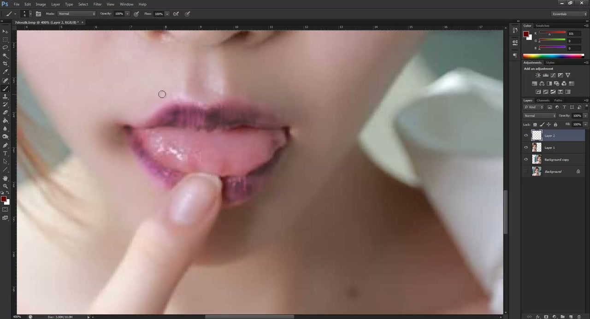
Task: Select the Rectangular Marquee tool
Action: (5, 39)
